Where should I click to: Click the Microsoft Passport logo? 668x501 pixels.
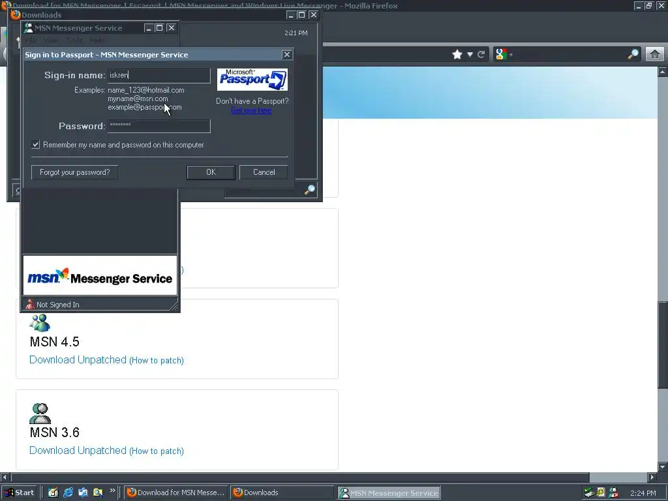(x=252, y=79)
